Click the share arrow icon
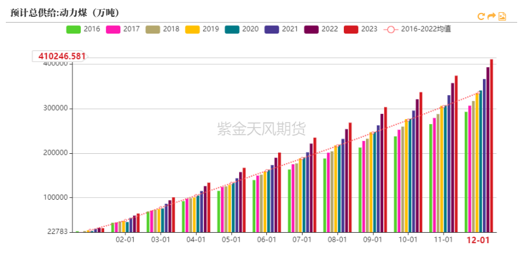The width and height of the screenshot is (523, 267). (491, 16)
